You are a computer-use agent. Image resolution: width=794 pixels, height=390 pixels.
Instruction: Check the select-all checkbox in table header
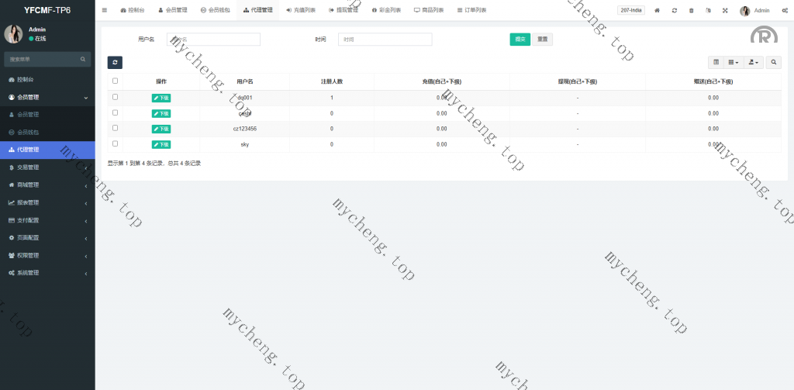pos(116,81)
